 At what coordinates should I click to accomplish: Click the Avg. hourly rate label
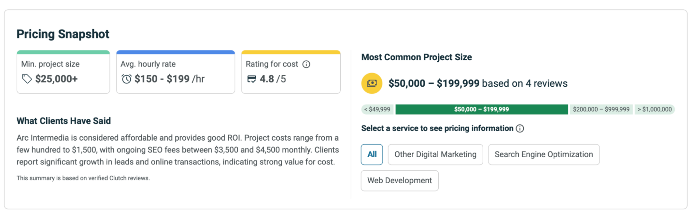pyautogui.click(x=148, y=64)
